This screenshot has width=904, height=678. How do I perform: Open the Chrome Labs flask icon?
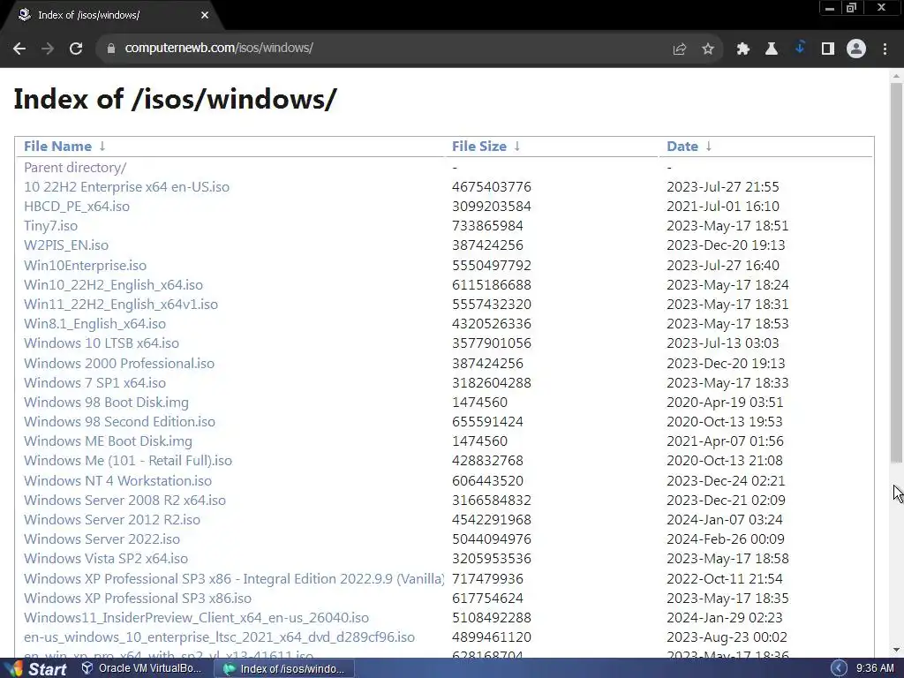pyautogui.click(x=772, y=49)
